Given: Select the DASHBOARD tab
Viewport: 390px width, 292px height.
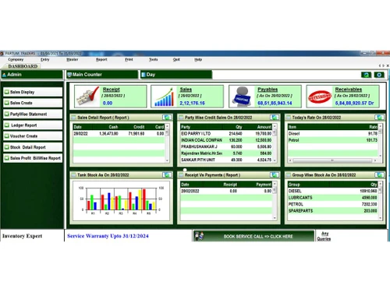Looking at the screenshot, I should tap(23, 66).
